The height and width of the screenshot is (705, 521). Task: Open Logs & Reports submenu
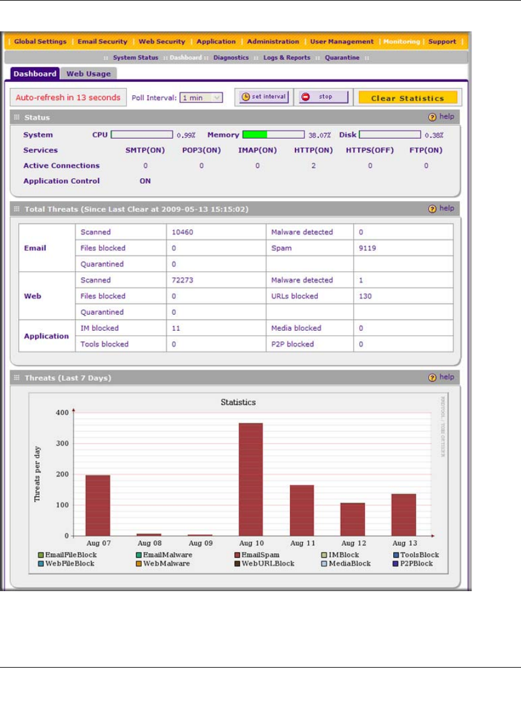click(x=286, y=58)
